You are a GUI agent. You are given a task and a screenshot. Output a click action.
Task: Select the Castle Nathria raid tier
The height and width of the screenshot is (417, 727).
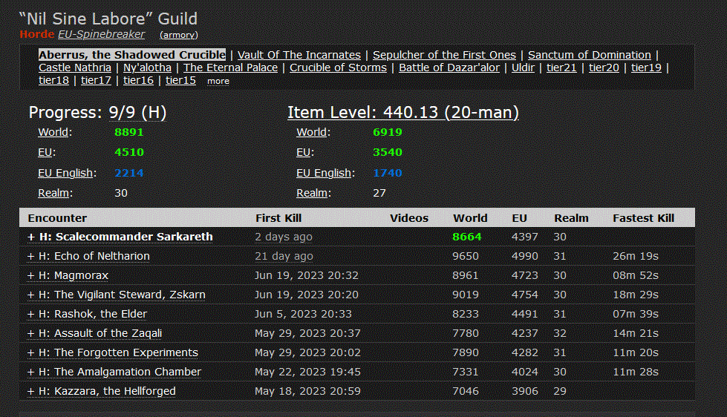(x=75, y=68)
